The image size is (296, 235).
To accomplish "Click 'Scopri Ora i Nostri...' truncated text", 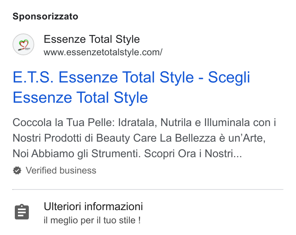I will (x=193, y=154).
